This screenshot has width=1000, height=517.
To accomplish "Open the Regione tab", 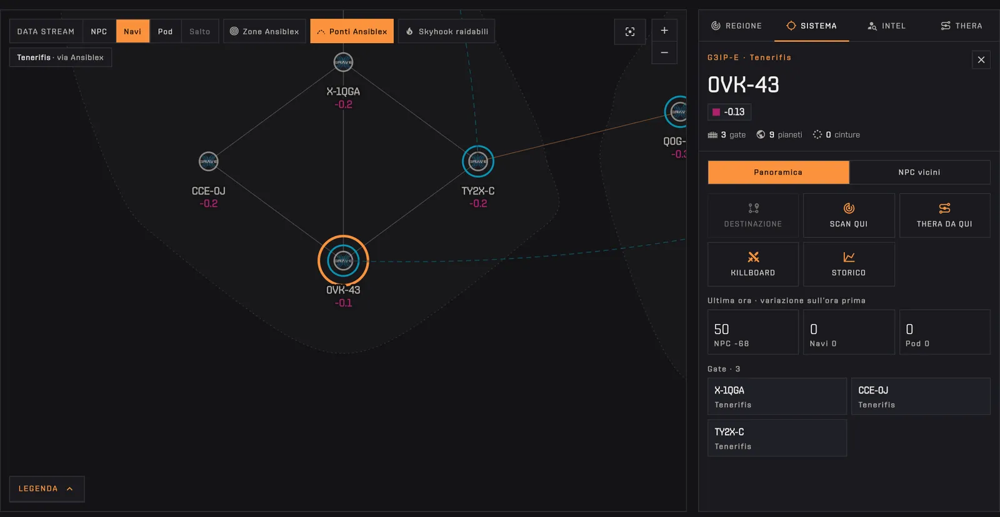I will click(x=736, y=26).
